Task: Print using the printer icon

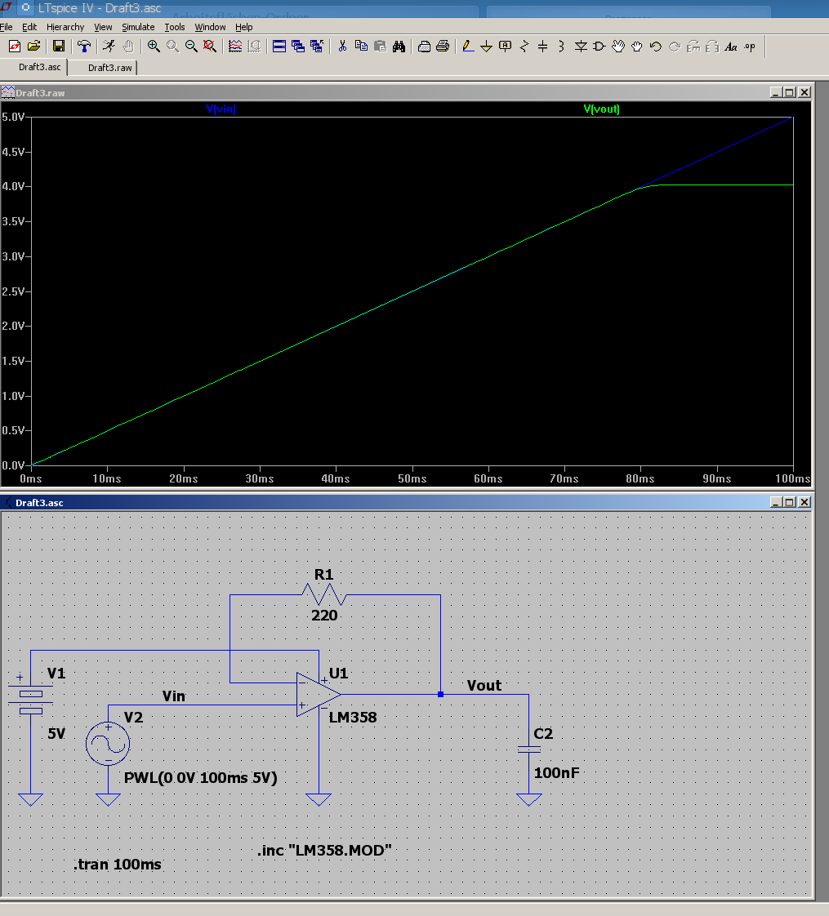Action: tap(443, 47)
